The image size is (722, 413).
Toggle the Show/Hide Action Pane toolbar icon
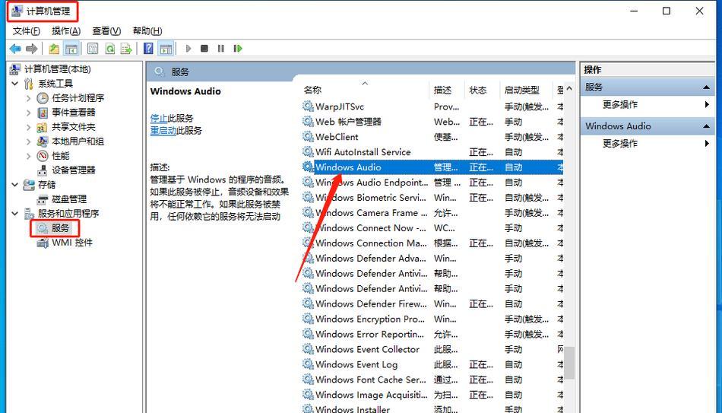166,49
